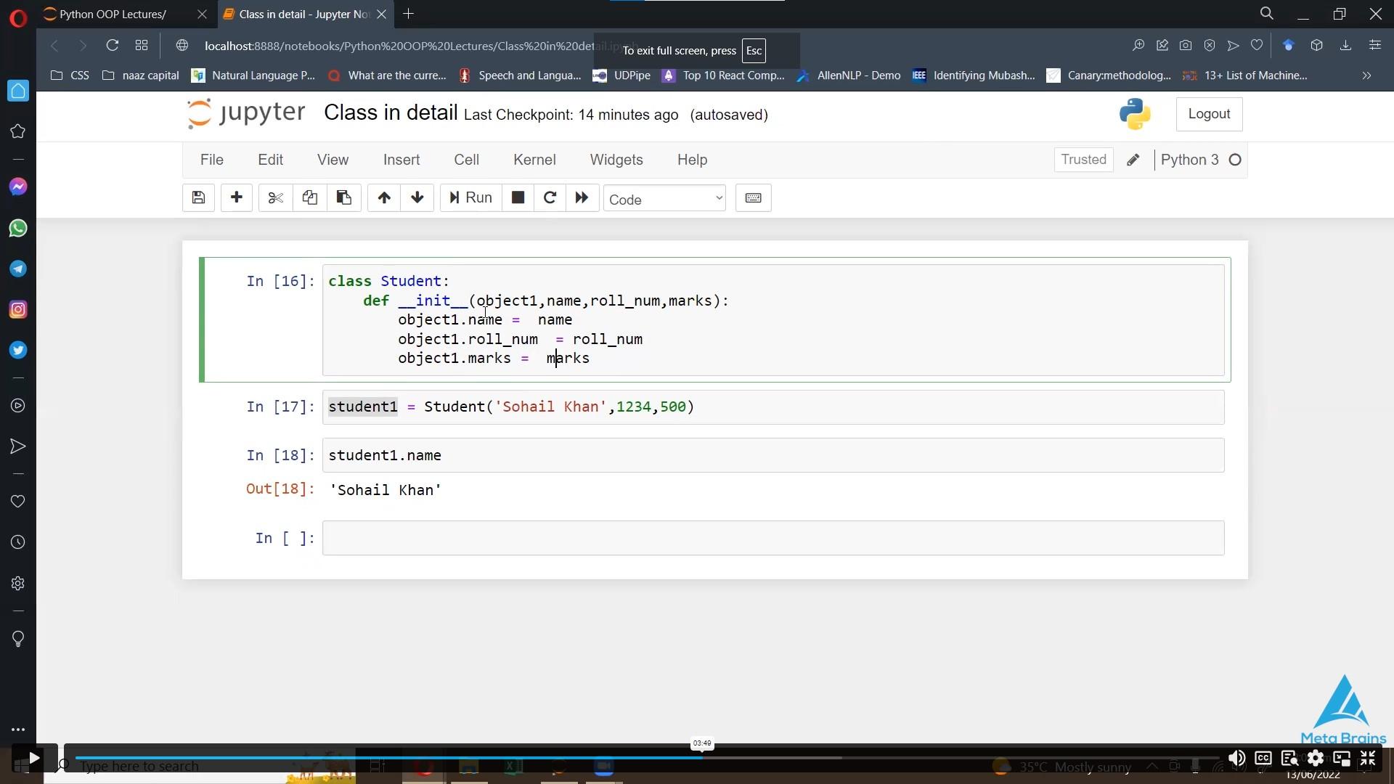Save notebook with the floppy disk icon
Screen dimensions: 1394x784
[198, 197]
